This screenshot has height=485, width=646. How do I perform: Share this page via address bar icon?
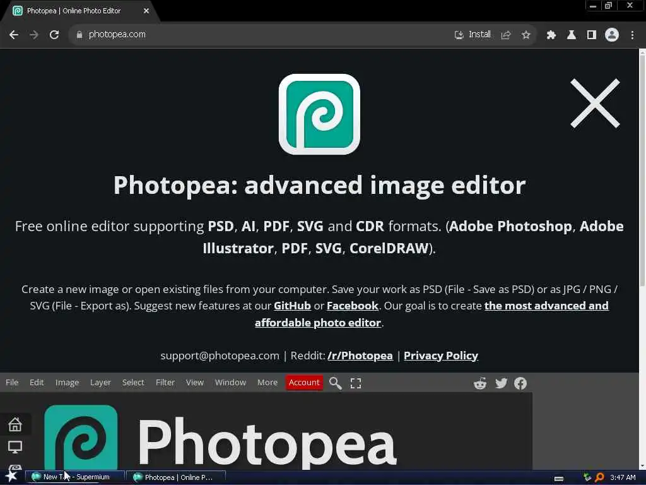pyautogui.click(x=506, y=35)
